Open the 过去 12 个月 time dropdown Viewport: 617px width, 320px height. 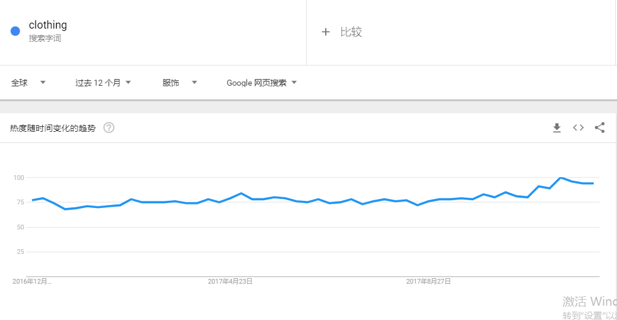click(103, 83)
